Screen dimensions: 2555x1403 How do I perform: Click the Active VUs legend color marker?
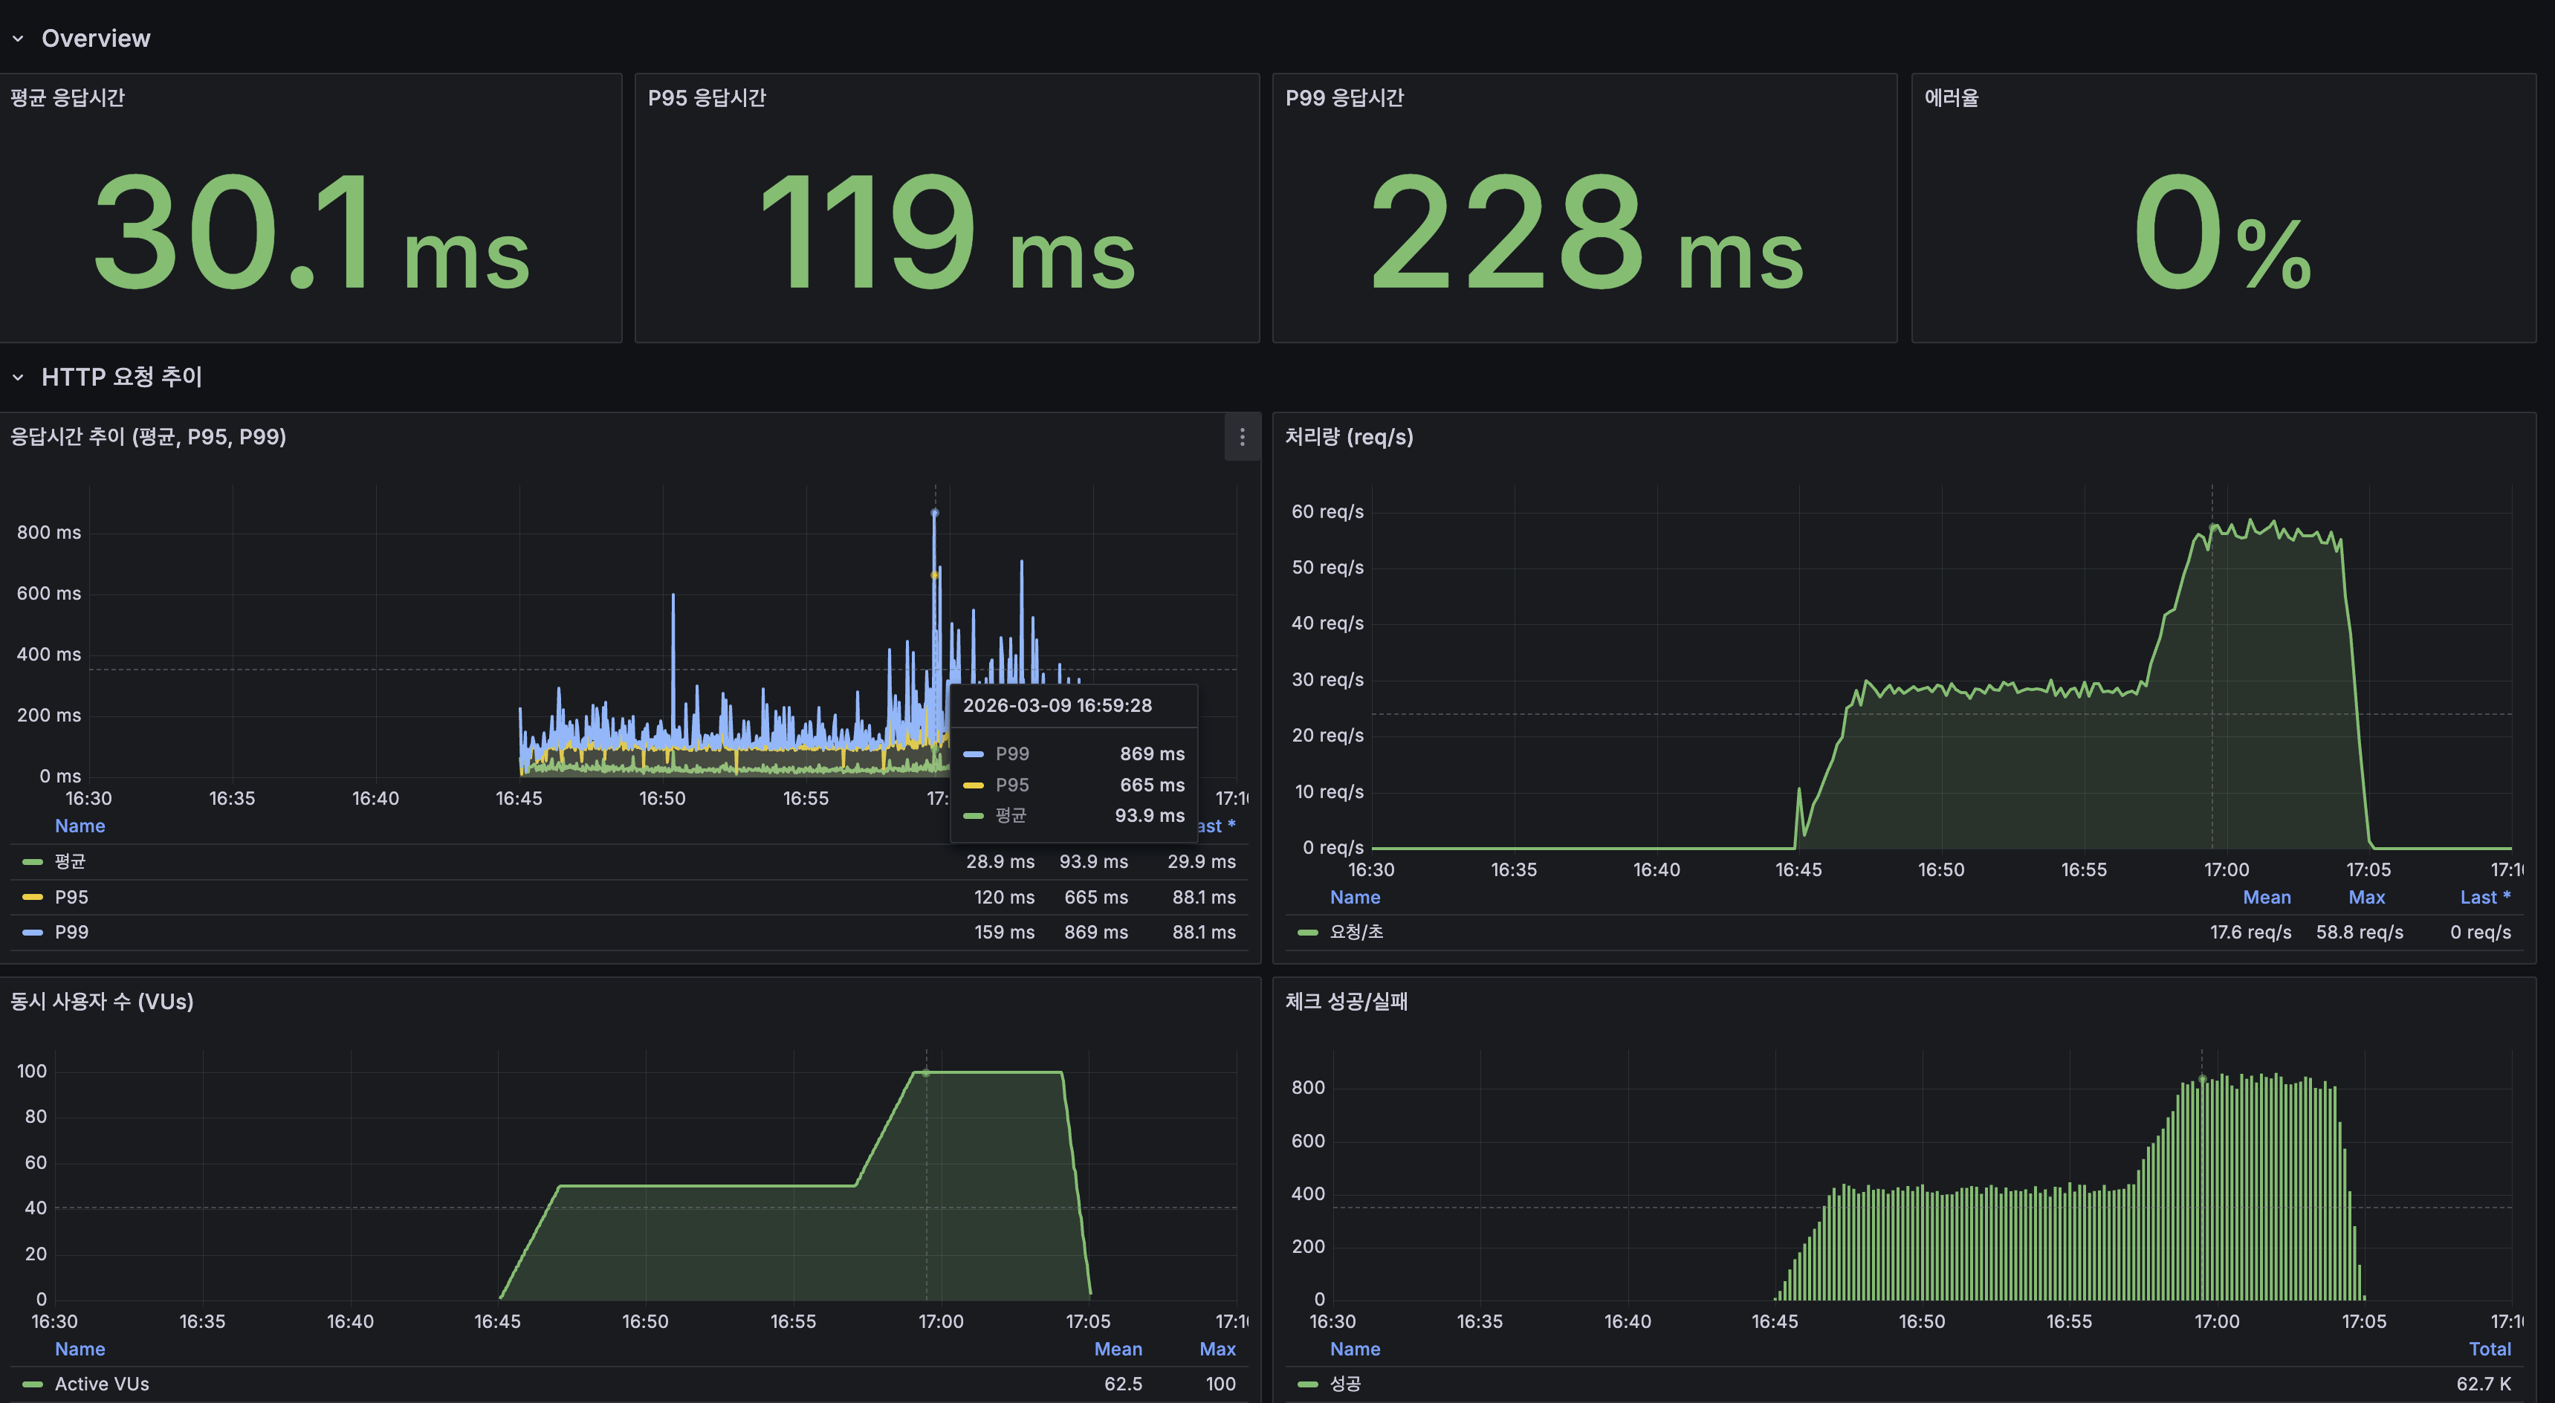click(x=33, y=1384)
